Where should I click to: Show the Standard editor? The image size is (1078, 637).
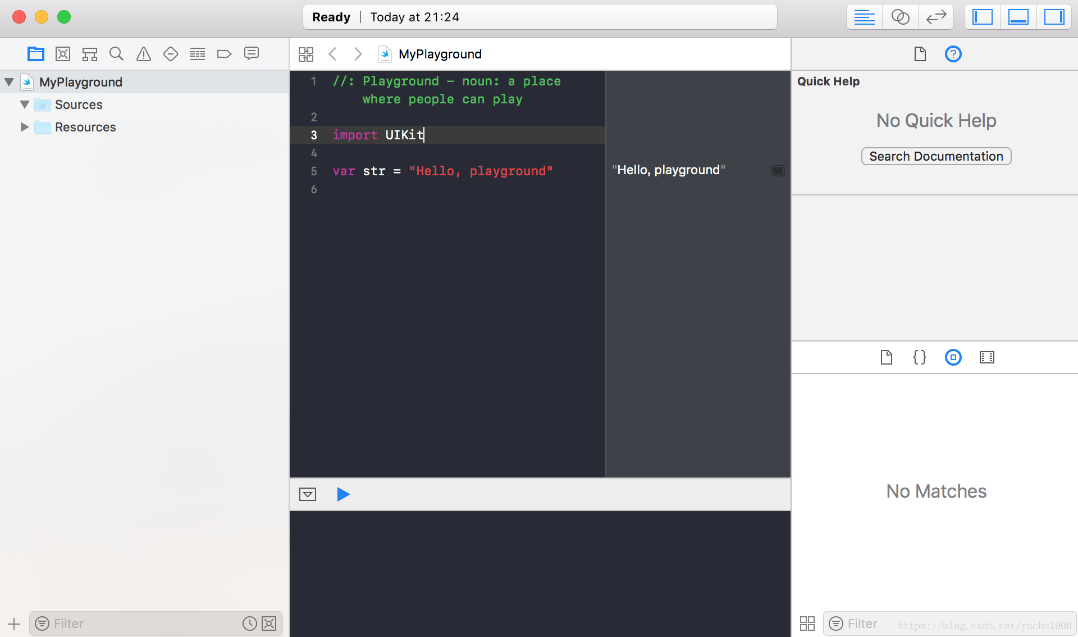pos(865,17)
